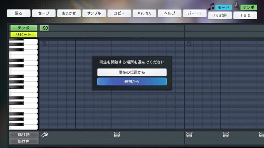264x148 pixels.
Task: Open the 16分音符 note mode selector
Action: tap(220, 15)
